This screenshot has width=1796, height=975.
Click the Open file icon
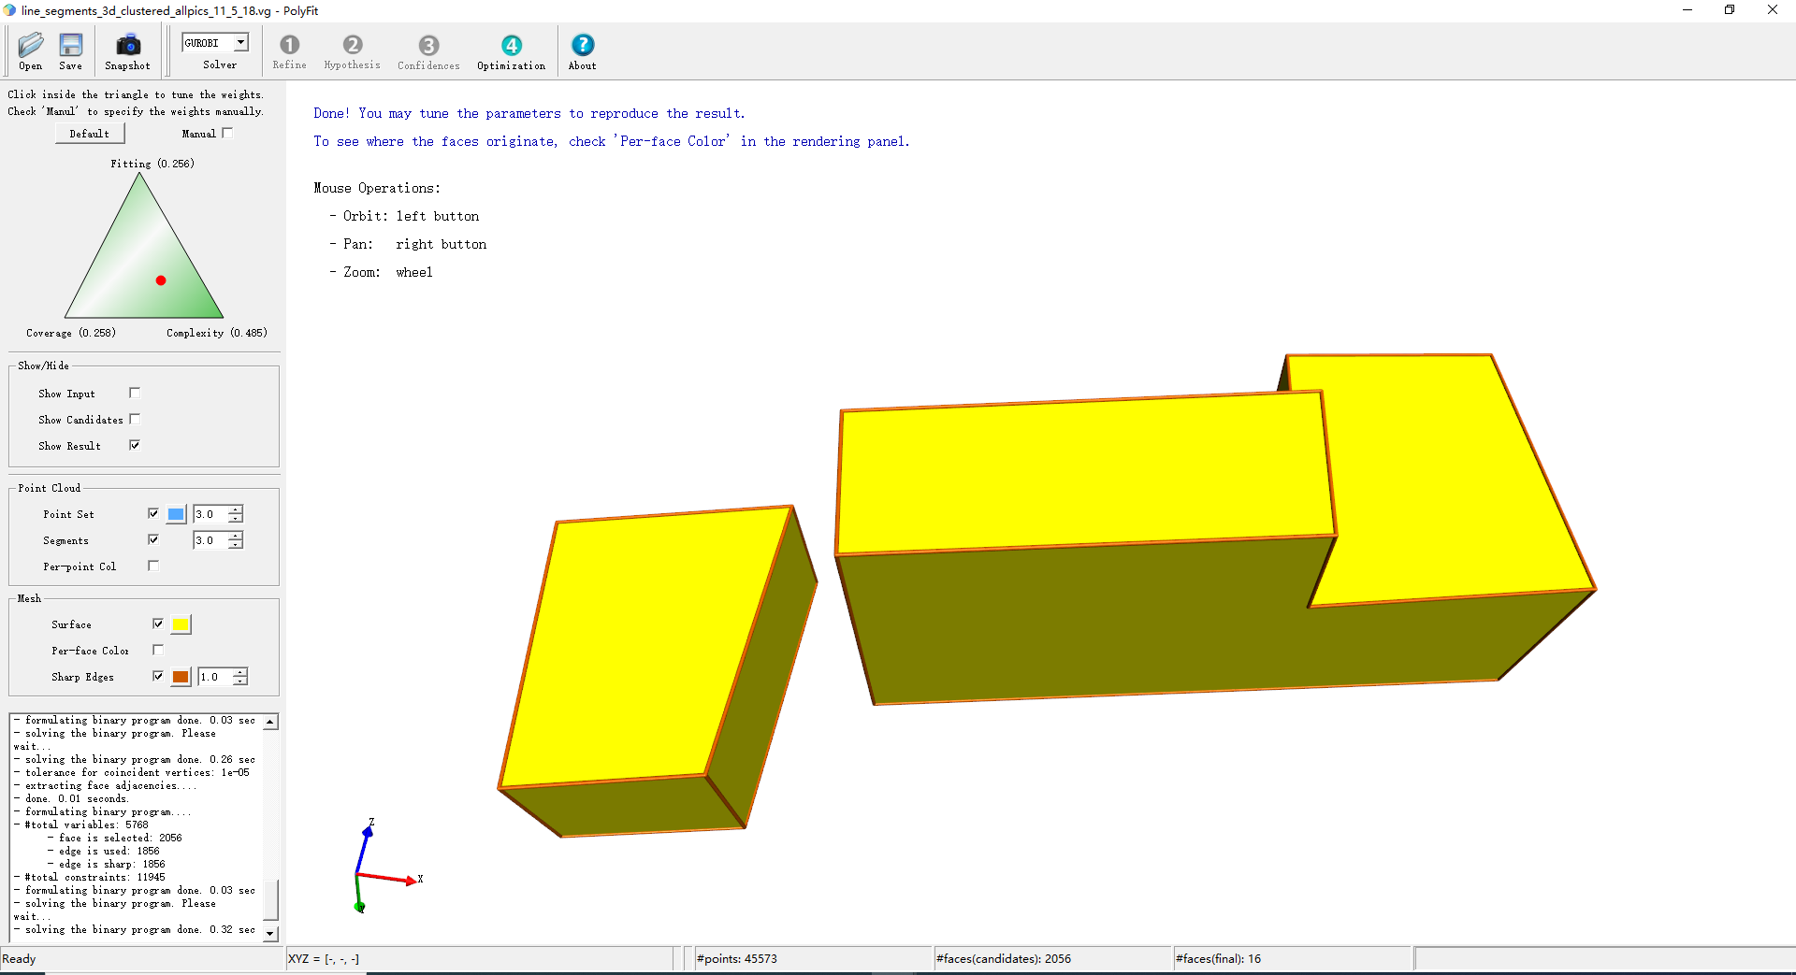30,46
